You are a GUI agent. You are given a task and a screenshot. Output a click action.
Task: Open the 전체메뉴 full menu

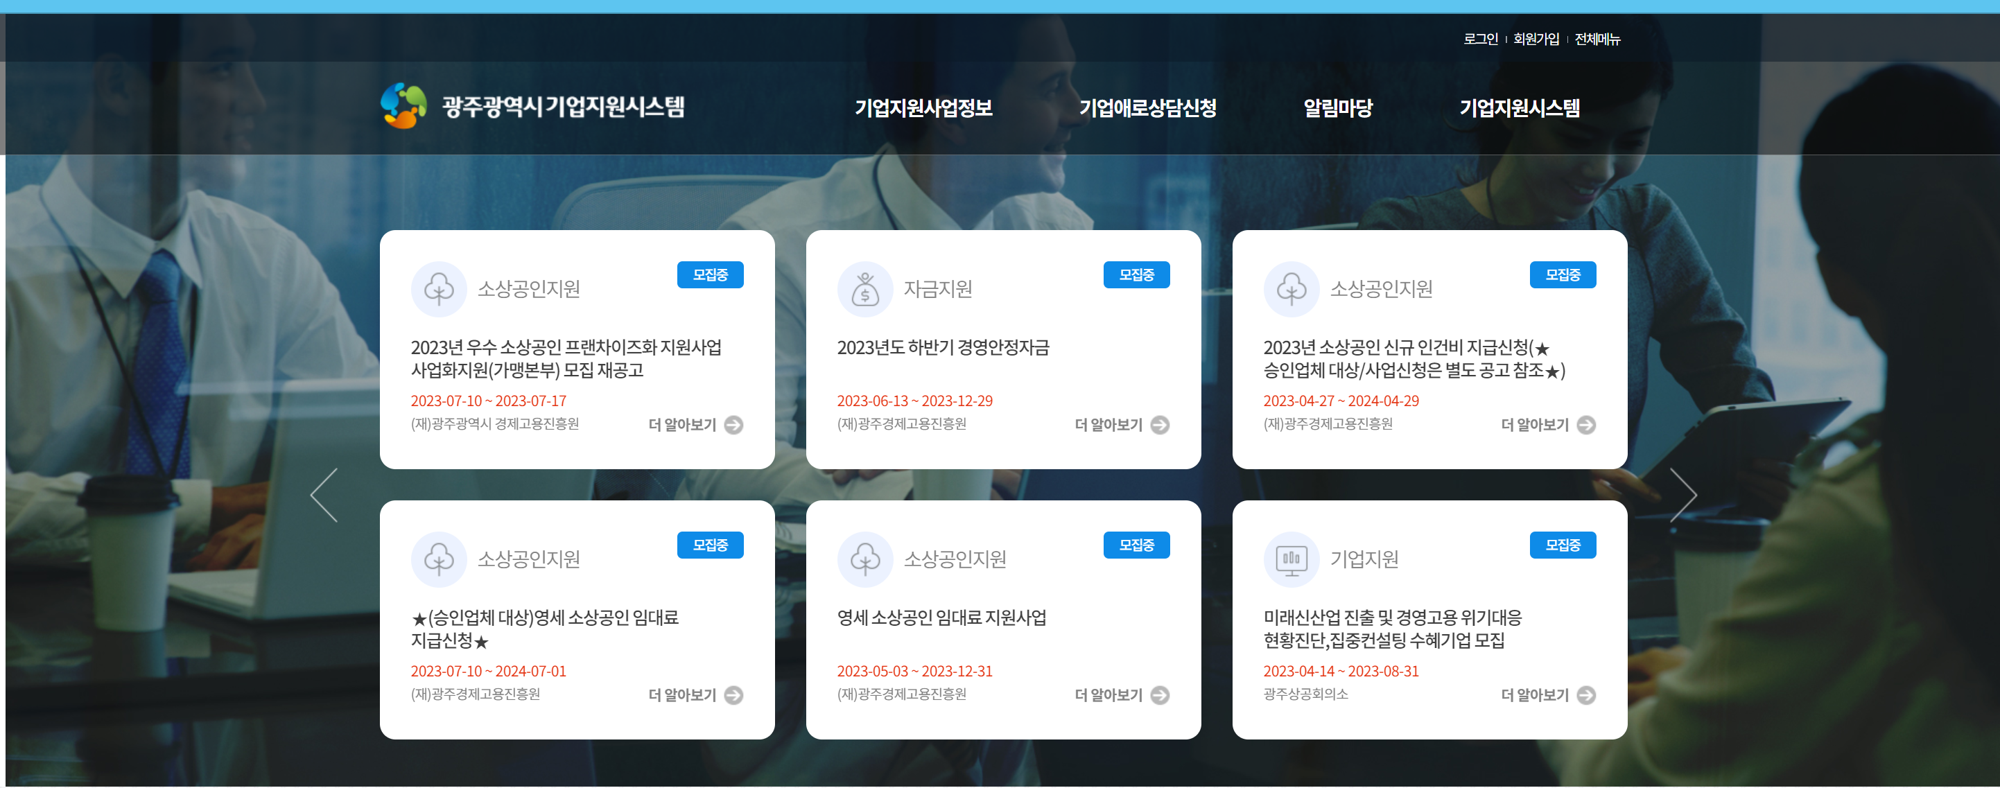(1597, 39)
